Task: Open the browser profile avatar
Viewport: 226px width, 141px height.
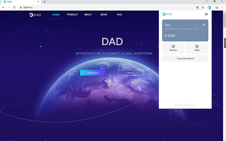Action: tap(217, 7)
